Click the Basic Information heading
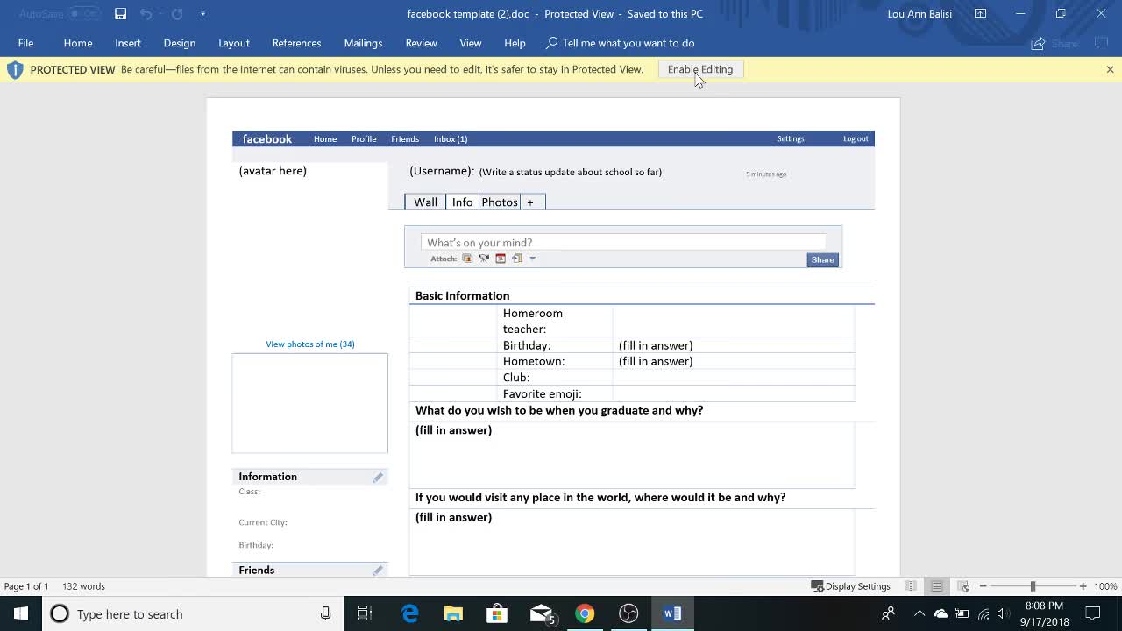 pos(462,296)
